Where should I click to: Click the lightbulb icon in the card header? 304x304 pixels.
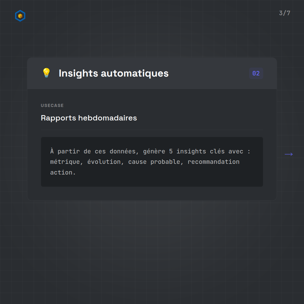pyautogui.click(x=46, y=73)
